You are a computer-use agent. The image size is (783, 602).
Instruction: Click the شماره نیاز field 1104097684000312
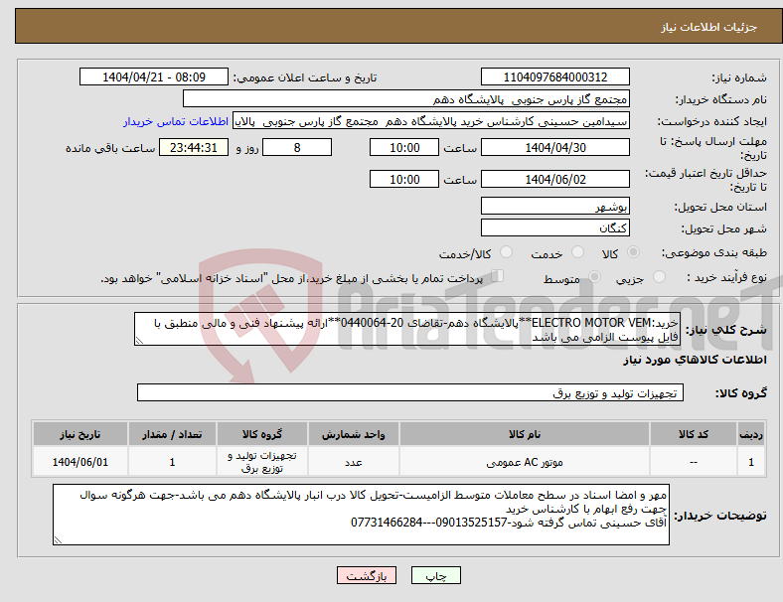coord(555,76)
